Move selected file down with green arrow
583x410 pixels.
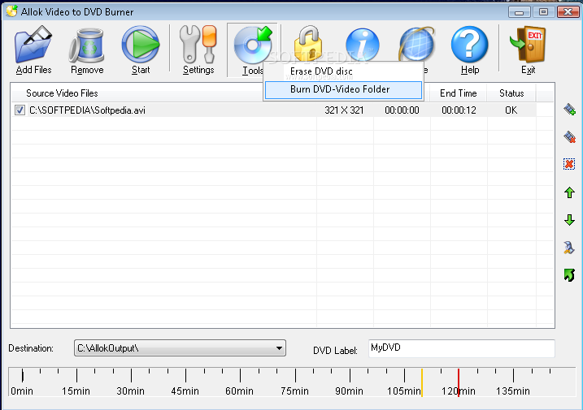[569, 220]
